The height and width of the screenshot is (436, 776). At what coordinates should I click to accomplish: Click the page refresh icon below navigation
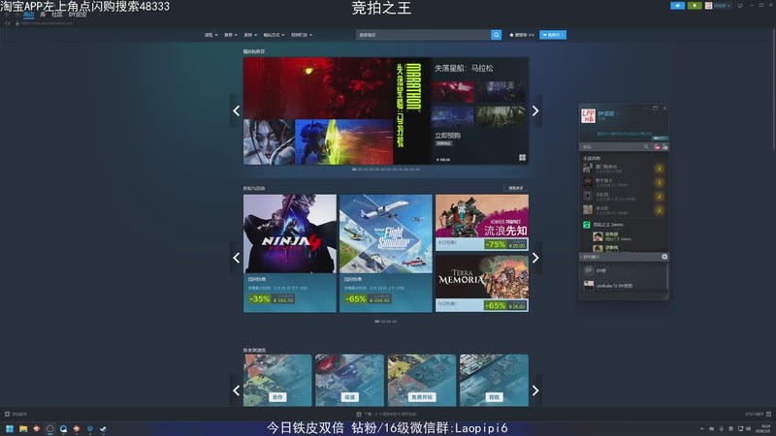click(7, 23)
